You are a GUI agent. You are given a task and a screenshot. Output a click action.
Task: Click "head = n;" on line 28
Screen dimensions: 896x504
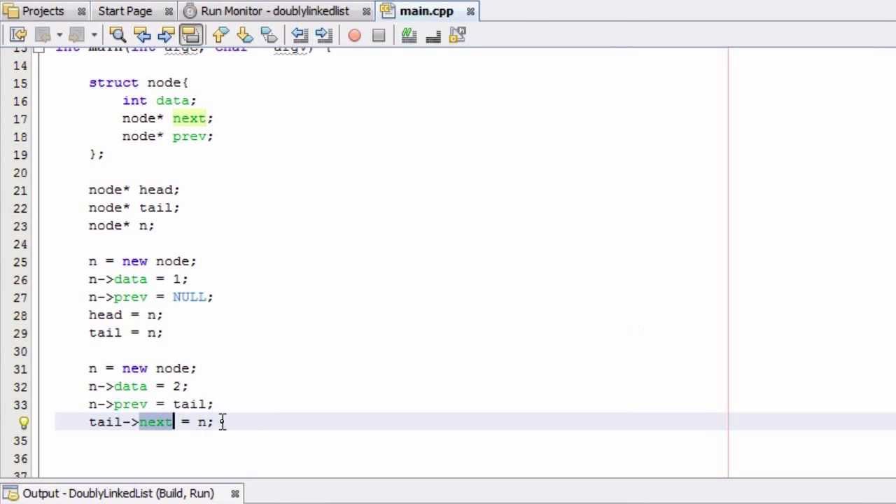tap(126, 315)
